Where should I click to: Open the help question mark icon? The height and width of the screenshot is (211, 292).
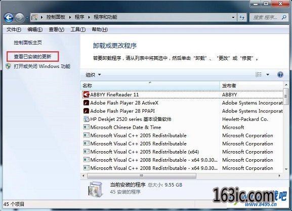pyautogui.click(x=280, y=75)
